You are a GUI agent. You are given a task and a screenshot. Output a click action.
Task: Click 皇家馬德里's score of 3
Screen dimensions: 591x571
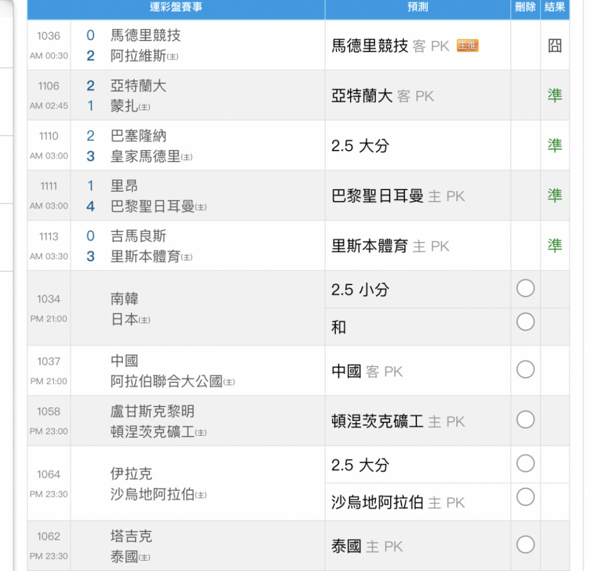pyautogui.click(x=91, y=156)
